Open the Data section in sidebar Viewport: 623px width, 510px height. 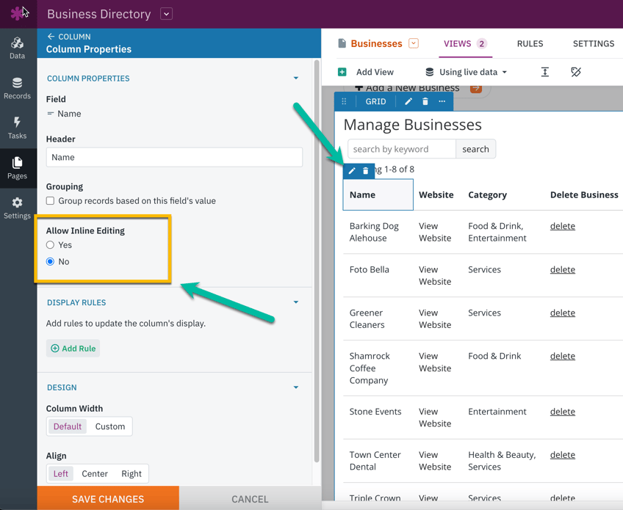coord(17,48)
